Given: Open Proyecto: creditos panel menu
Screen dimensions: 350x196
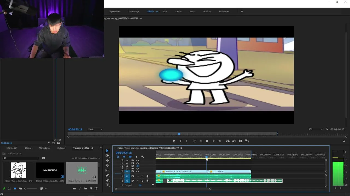Looking at the screenshot, I should (x=92, y=148).
